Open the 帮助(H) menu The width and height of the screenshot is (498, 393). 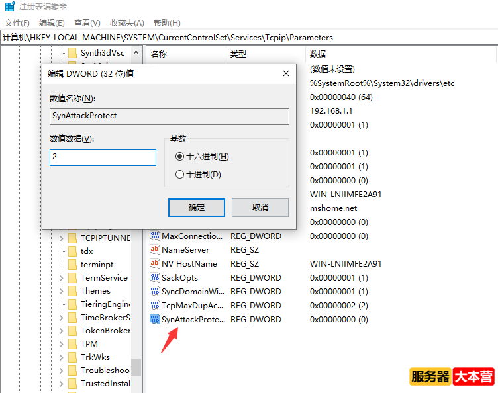(x=167, y=23)
